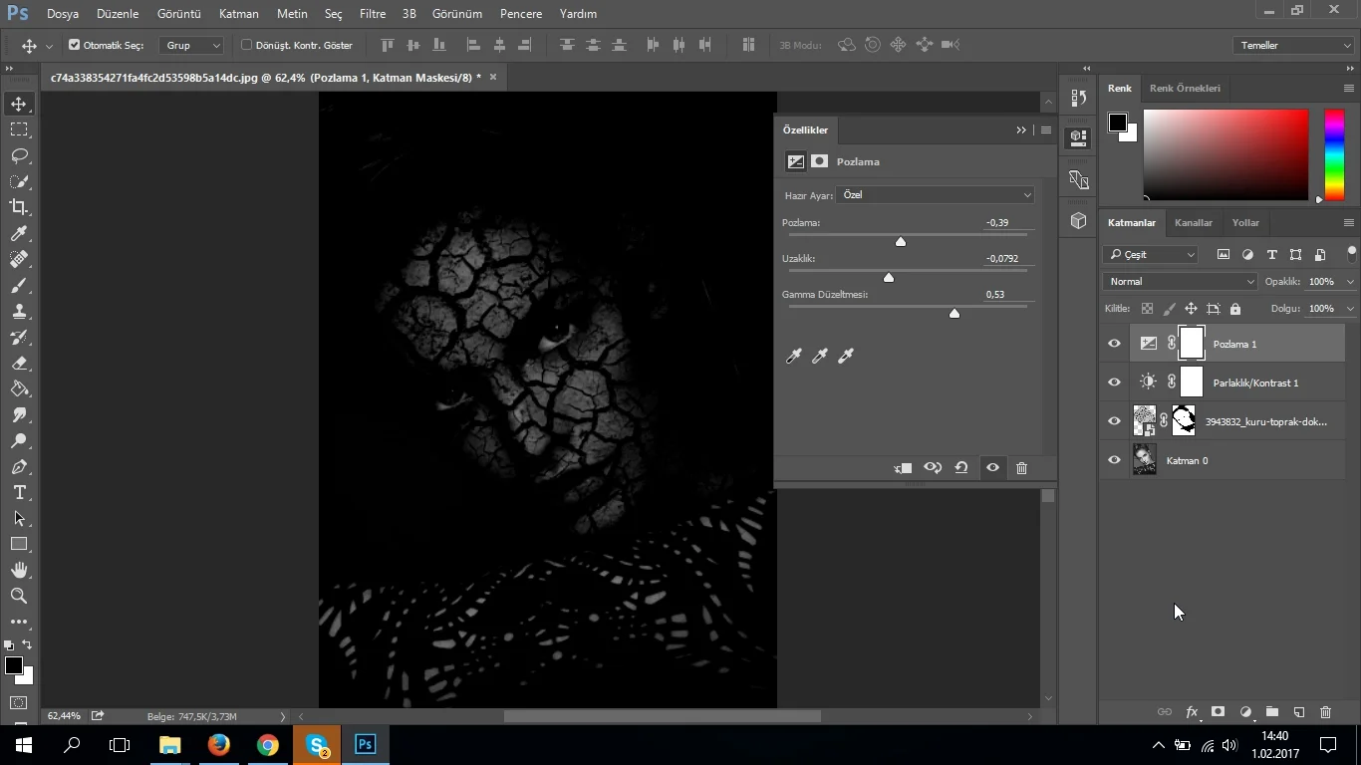The height and width of the screenshot is (765, 1361).
Task: Toggle lock all for layer
Action: tap(1235, 309)
